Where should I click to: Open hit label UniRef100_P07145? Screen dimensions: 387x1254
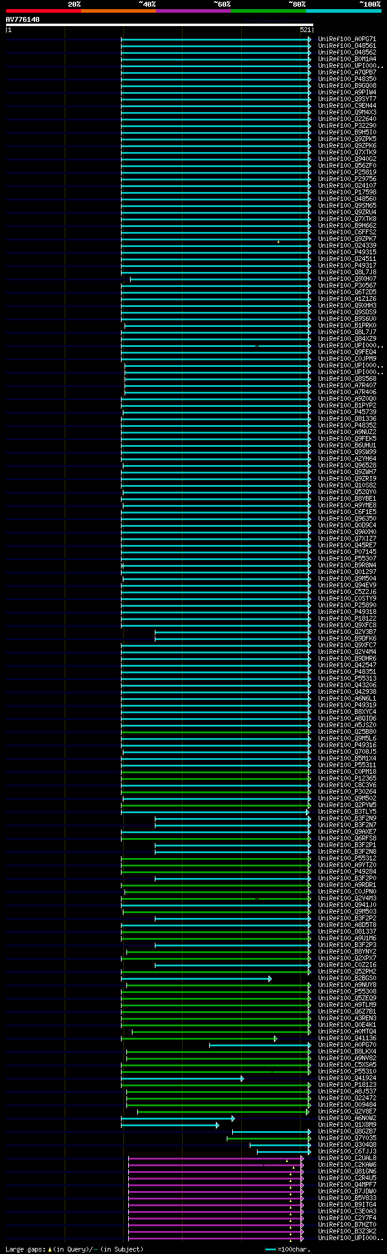coord(347,552)
